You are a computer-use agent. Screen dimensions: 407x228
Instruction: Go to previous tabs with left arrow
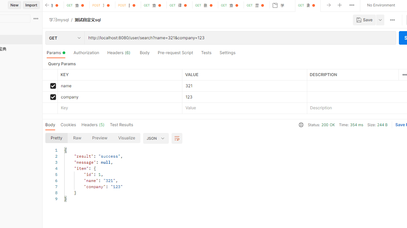tap(47, 5)
